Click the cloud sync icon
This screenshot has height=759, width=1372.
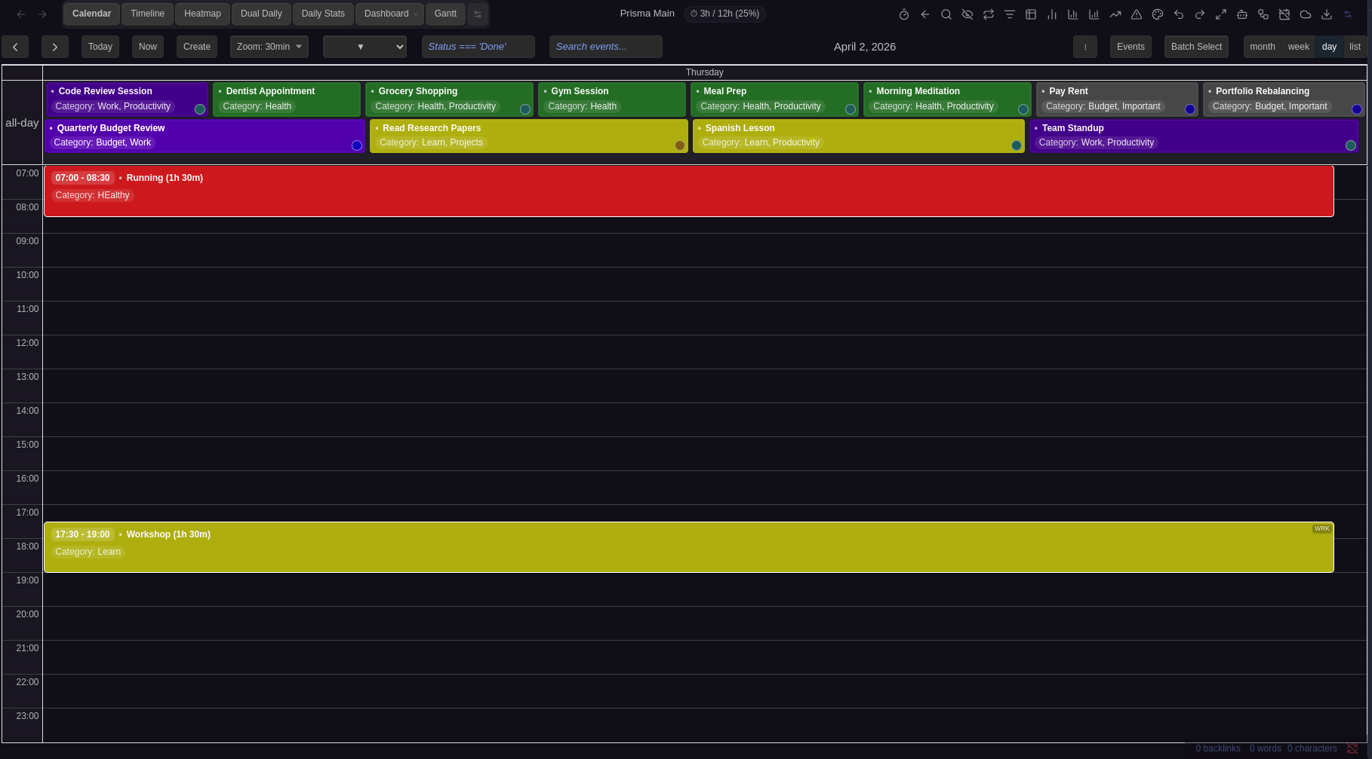tap(1305, 14)
